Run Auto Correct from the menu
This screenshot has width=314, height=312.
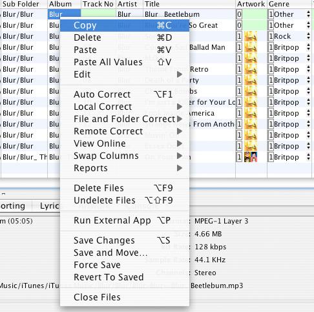(x=125, y=94)
